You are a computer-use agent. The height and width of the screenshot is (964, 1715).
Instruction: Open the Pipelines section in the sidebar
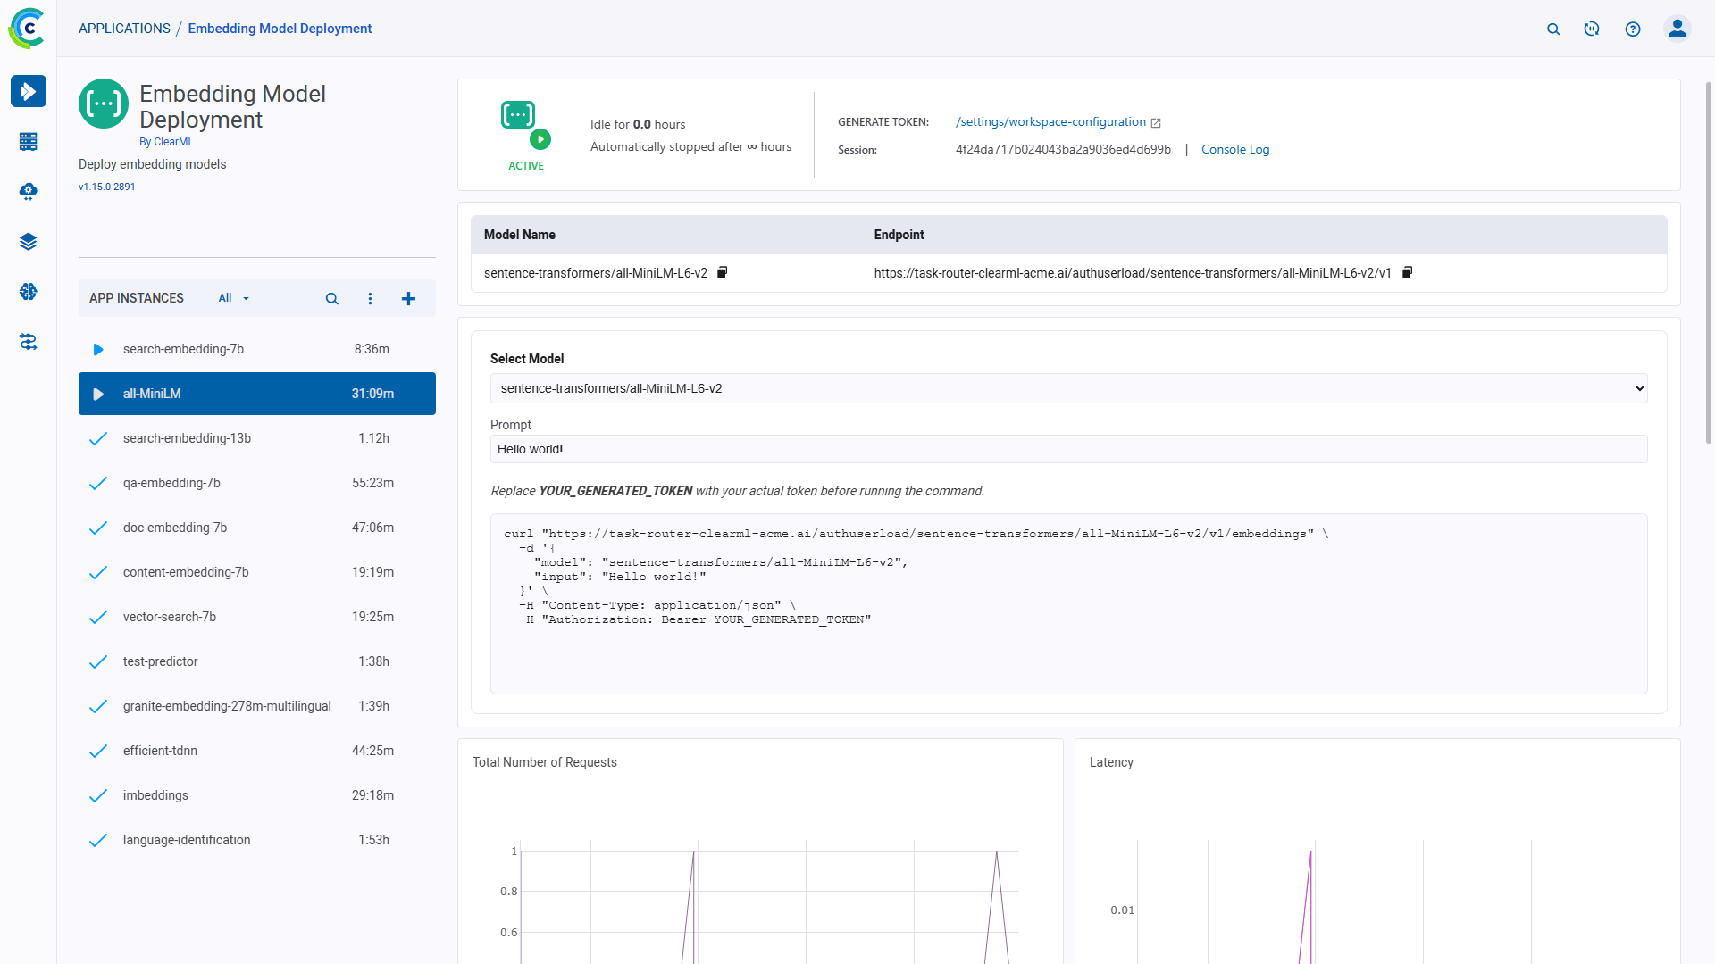[x=28, y=341]
